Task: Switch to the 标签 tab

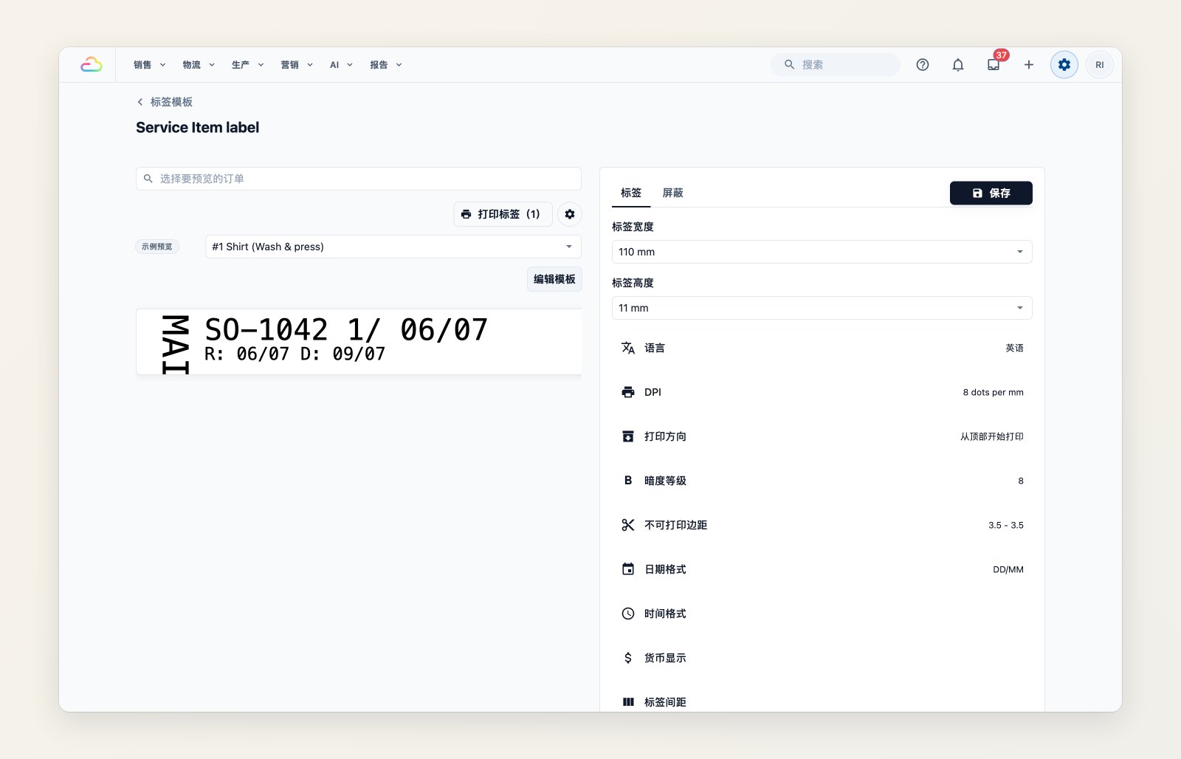Action: point(631,193)
